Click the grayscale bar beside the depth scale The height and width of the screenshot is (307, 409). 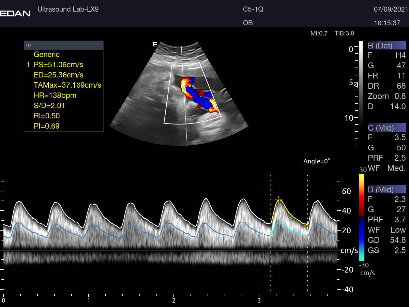(x=361, y=82)
